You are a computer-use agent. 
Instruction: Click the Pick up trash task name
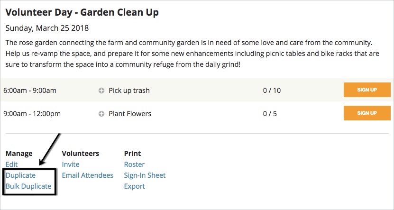pos(129,90)
